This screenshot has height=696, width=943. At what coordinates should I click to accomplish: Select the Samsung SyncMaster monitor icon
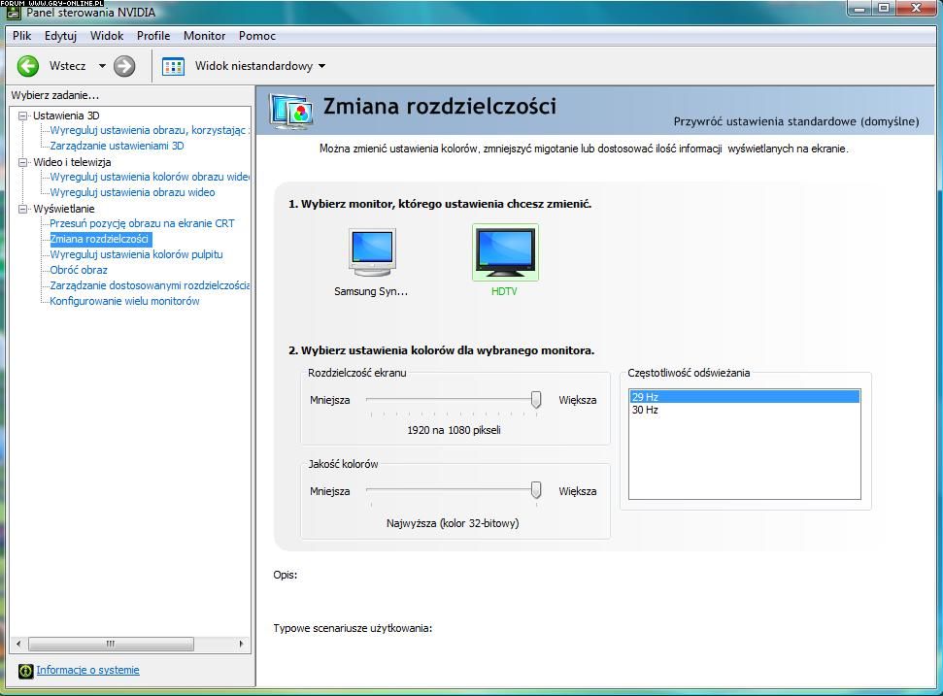click(x=372, y=252)
